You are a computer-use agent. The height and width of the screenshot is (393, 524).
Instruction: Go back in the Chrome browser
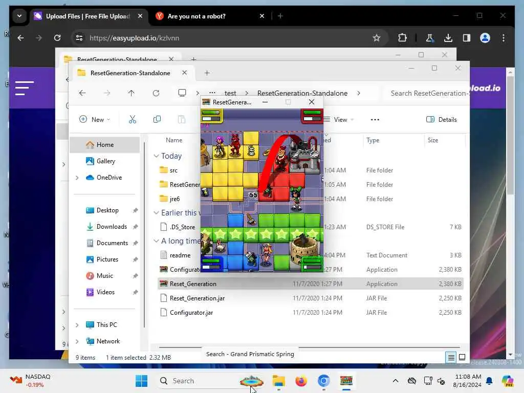(x=20, y=38)
